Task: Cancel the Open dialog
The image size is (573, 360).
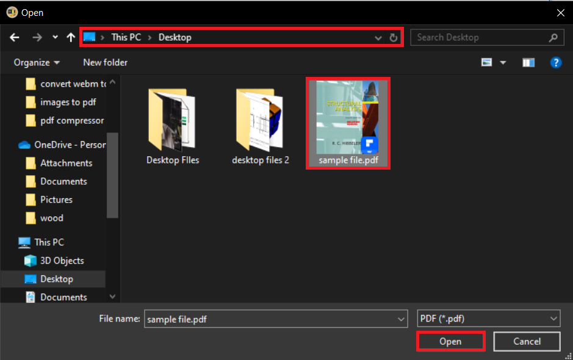Action: point(526,341)
